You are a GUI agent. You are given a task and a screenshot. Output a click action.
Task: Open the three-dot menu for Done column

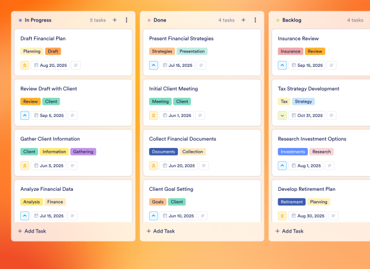pos(255,20)
